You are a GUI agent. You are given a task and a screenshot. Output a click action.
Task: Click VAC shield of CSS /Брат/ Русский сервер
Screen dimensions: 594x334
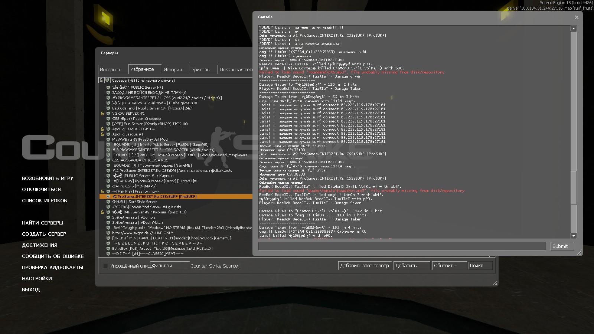click(x=108, y=119)
